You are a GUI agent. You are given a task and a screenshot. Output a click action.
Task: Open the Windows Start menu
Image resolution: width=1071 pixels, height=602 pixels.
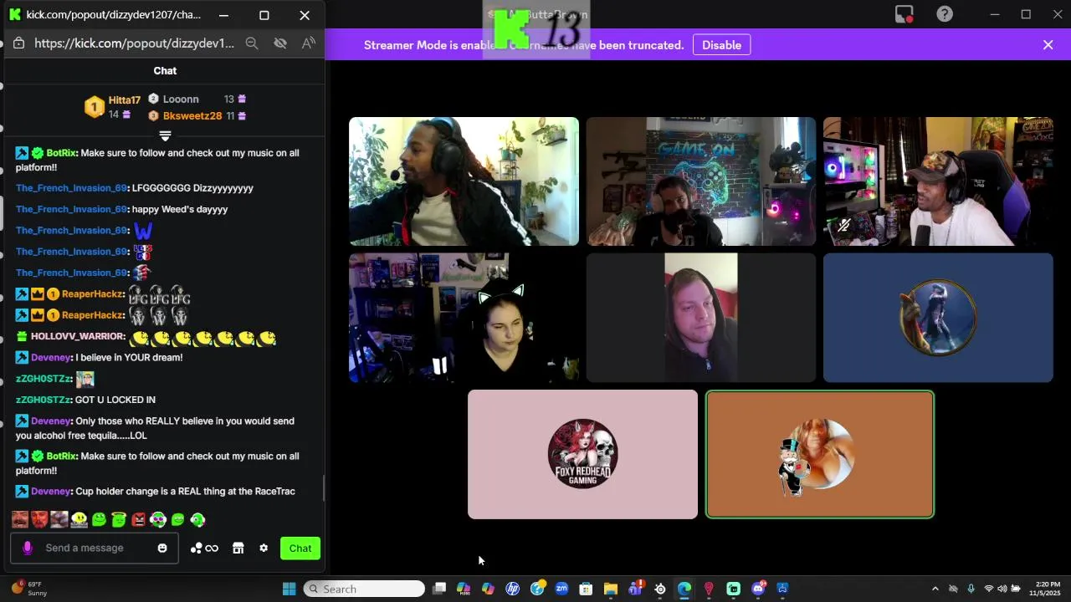(x=289, y=589)
